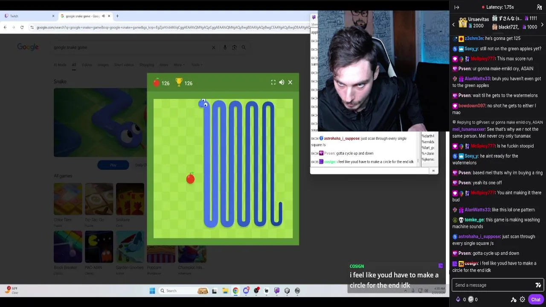This screenshot has width=546, height=307.
Task: Open tomke_ge username in chat
Action: click(474, 220)
